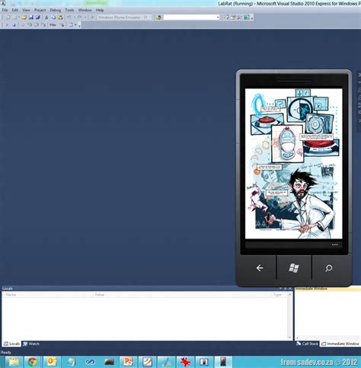The width and height of the screenshot is (361, 368).
Task: Open File Explorer from the taskbar
Action: (14, 362)
